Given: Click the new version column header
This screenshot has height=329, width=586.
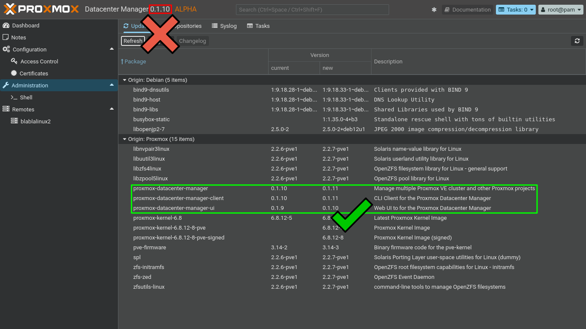Looking at the screenshot, I should [345, 68].
